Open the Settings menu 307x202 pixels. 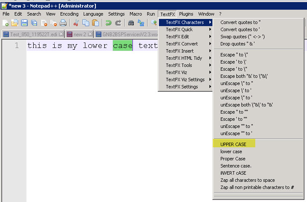116,14
